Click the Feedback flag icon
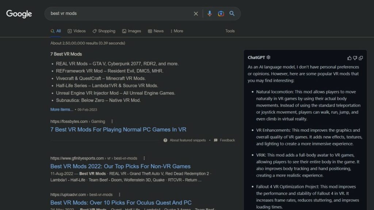The width and height of the screenshot is (374, 210). (215, 140)
